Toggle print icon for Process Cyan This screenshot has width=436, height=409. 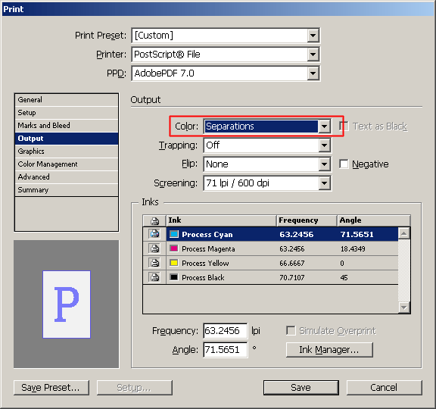(x=154, y=234)
